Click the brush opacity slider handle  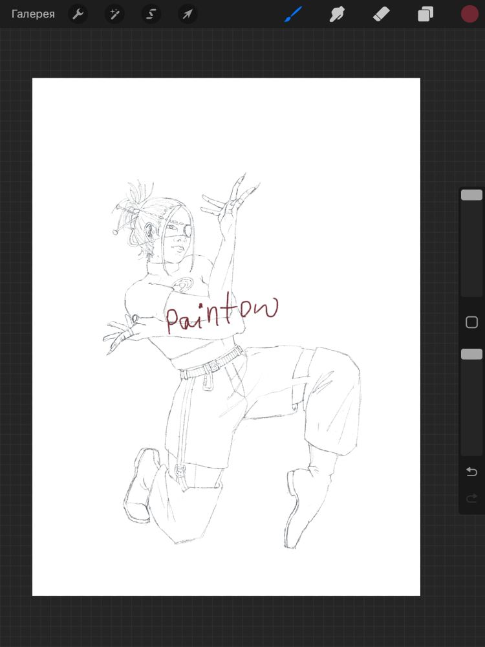471,354
